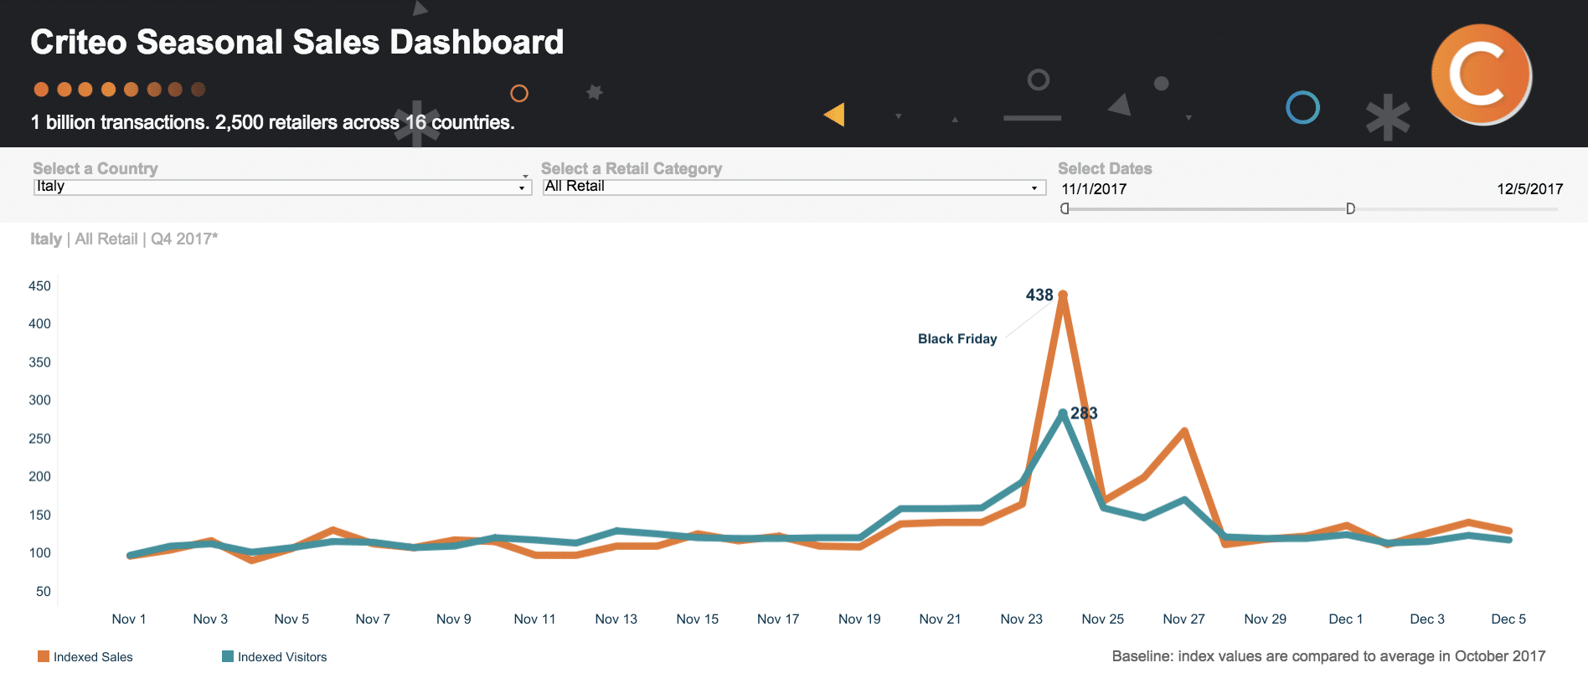The height and width of the screenshot is (678, 1588).
Task: Click the Black Friday annotation label
Action: (957, 339)
